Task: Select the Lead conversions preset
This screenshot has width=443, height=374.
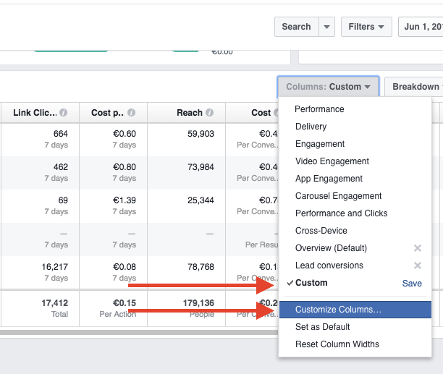Action: tap(329, 265)
